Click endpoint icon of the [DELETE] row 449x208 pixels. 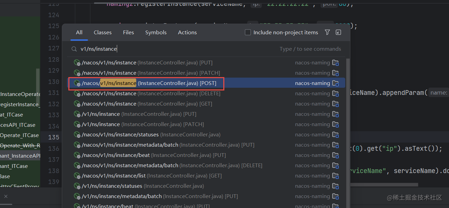[77, 94]
